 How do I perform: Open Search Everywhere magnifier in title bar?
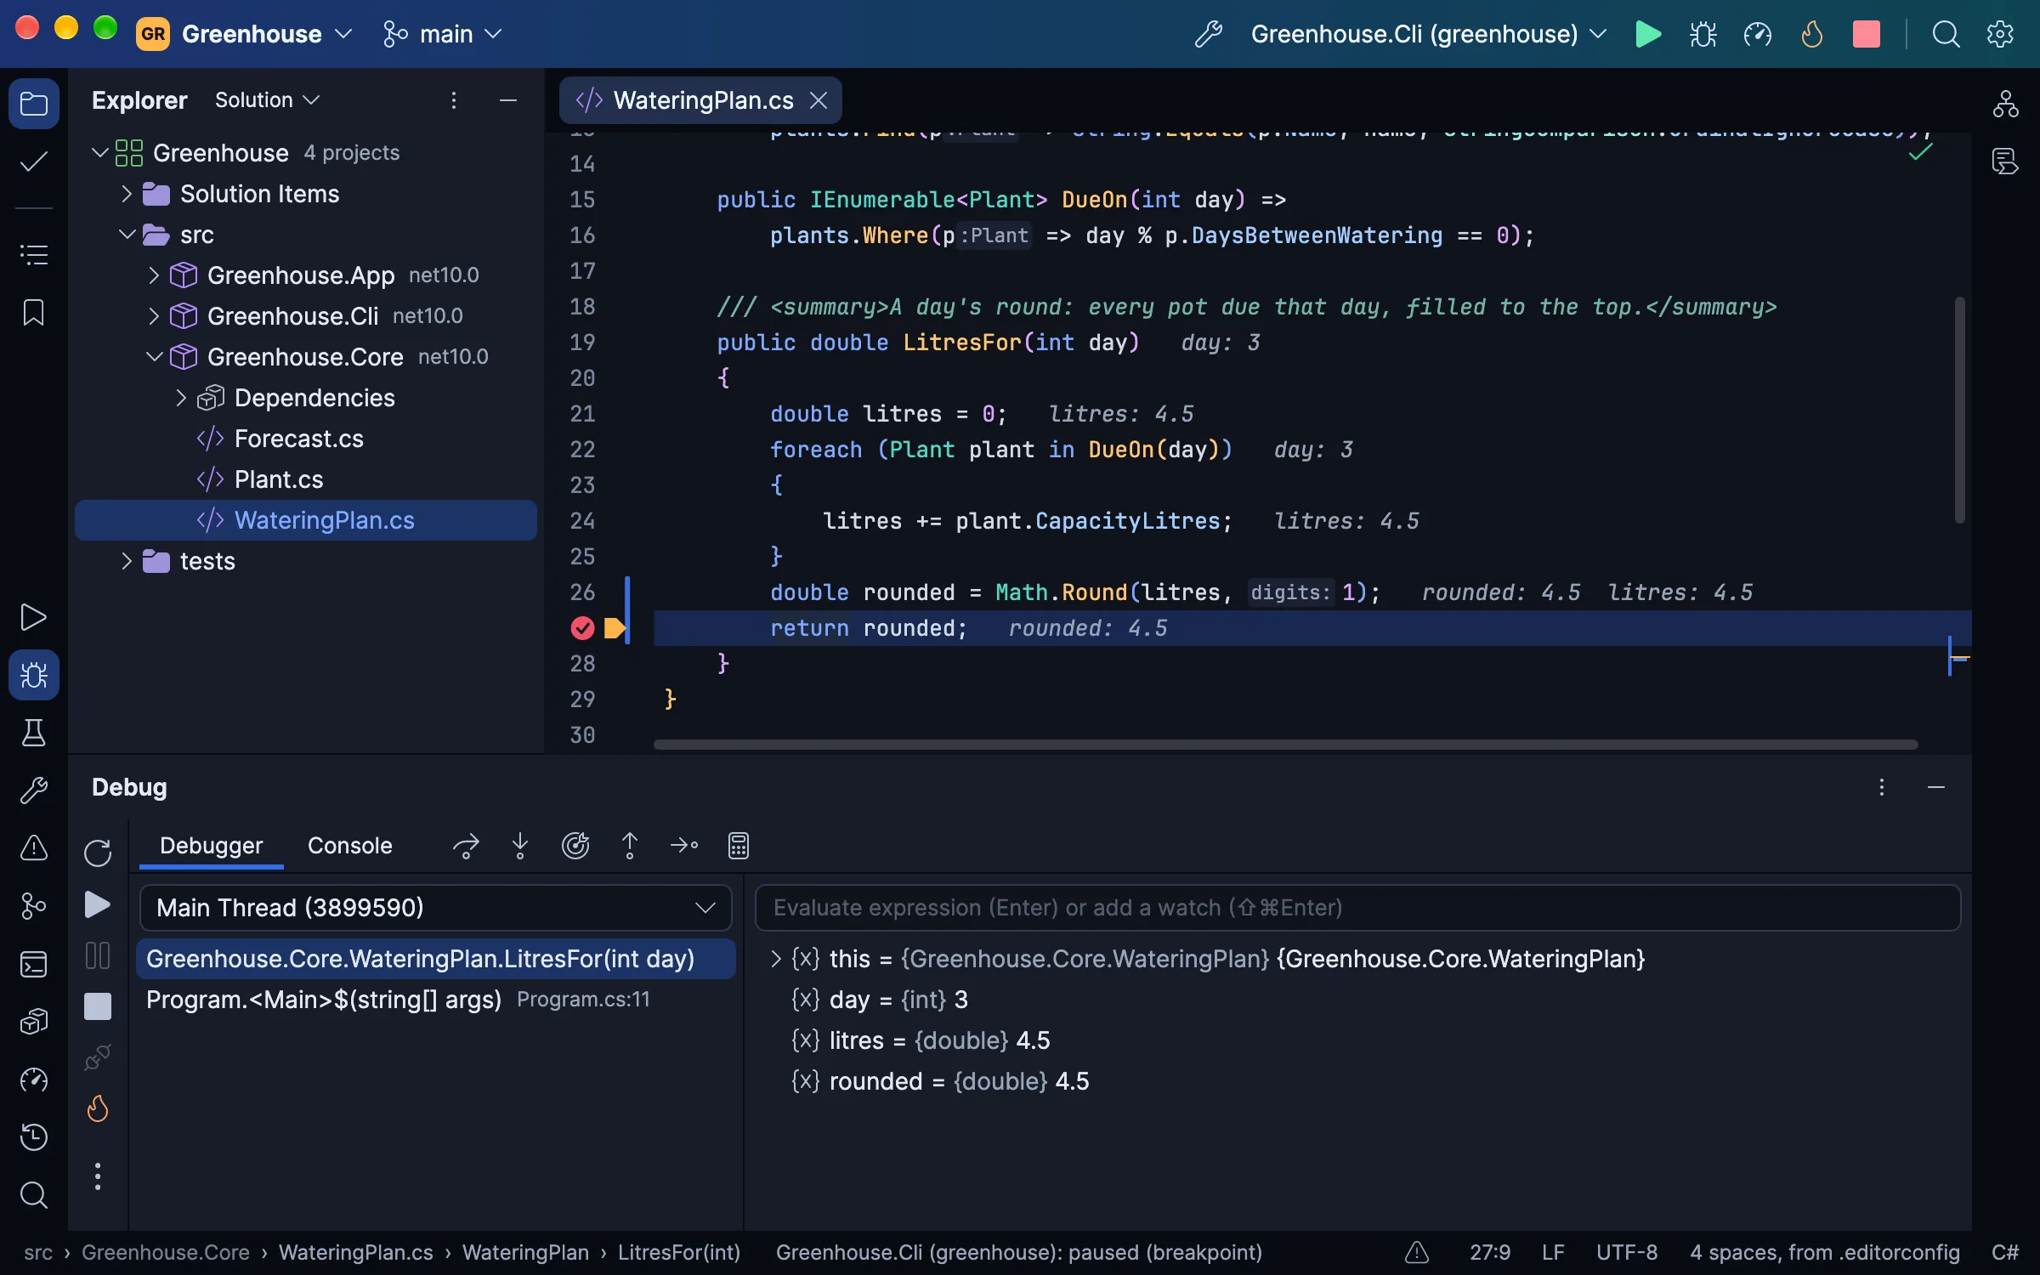[1946, 34]
